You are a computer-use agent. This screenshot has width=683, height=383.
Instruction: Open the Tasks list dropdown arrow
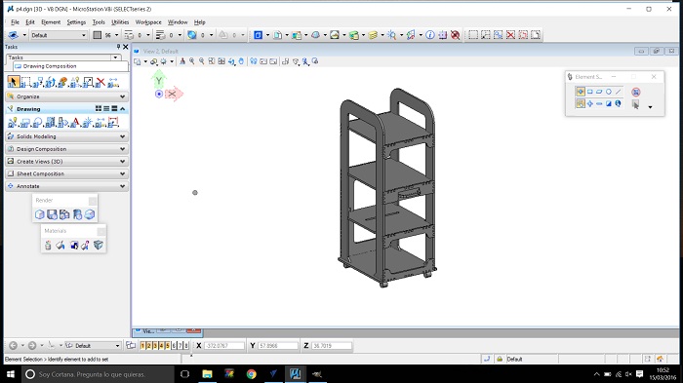[x=115, y=57]
